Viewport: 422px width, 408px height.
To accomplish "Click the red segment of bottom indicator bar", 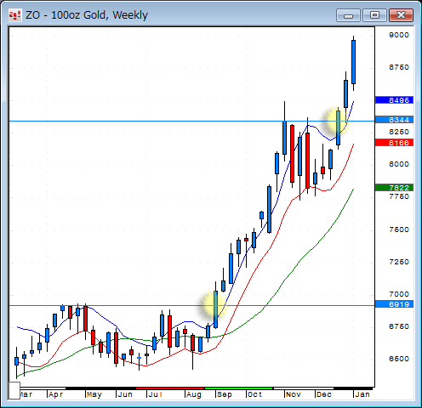I will coord(170,388).
